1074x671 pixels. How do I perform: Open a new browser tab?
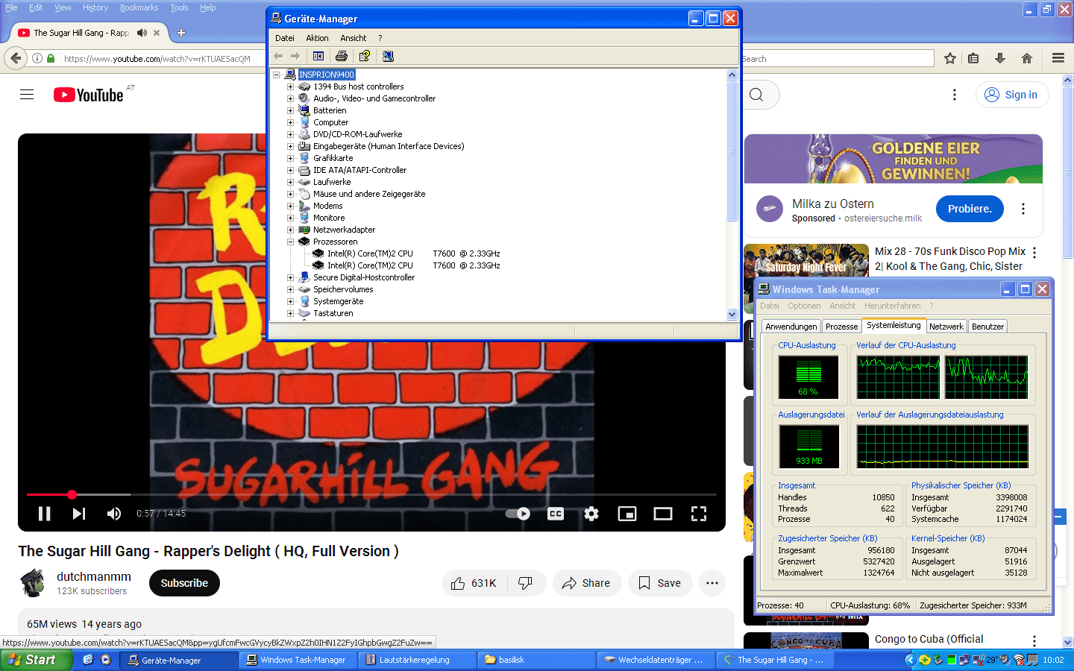[180, 33]
